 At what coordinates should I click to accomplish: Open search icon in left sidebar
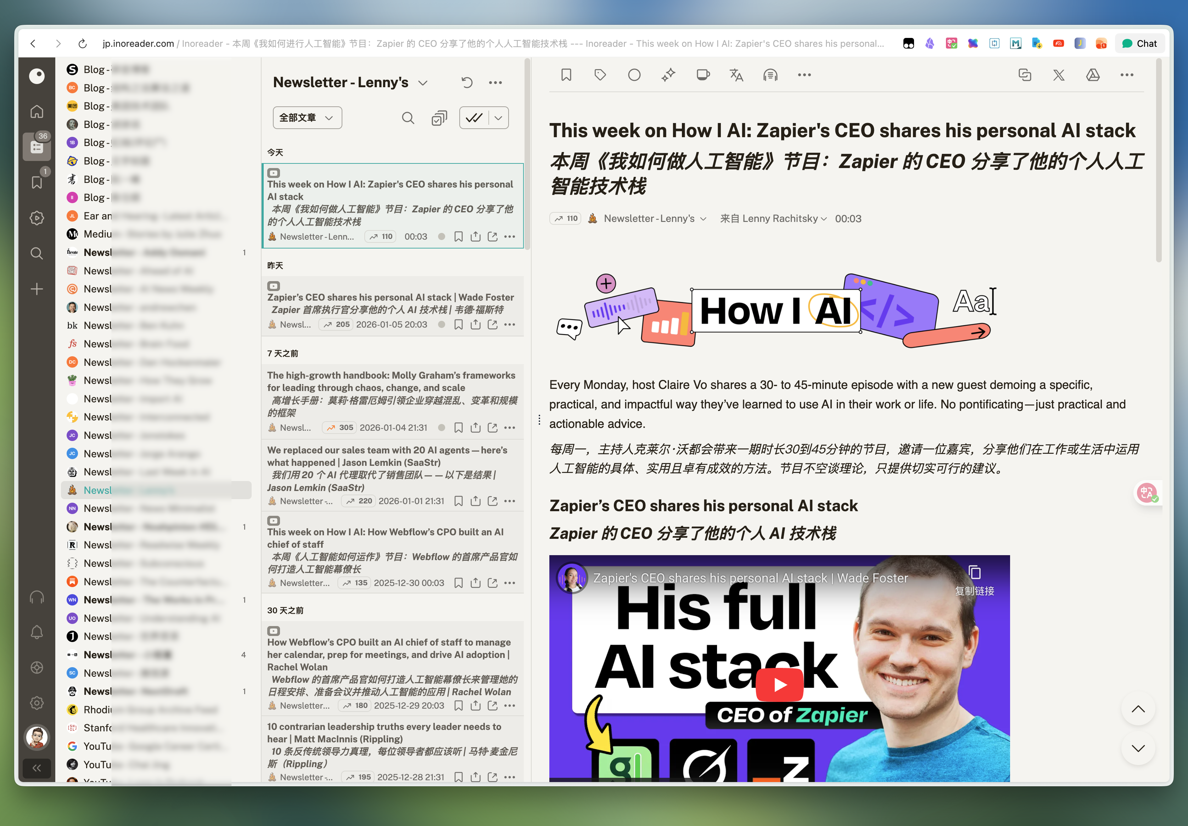[x=37, y=253]
